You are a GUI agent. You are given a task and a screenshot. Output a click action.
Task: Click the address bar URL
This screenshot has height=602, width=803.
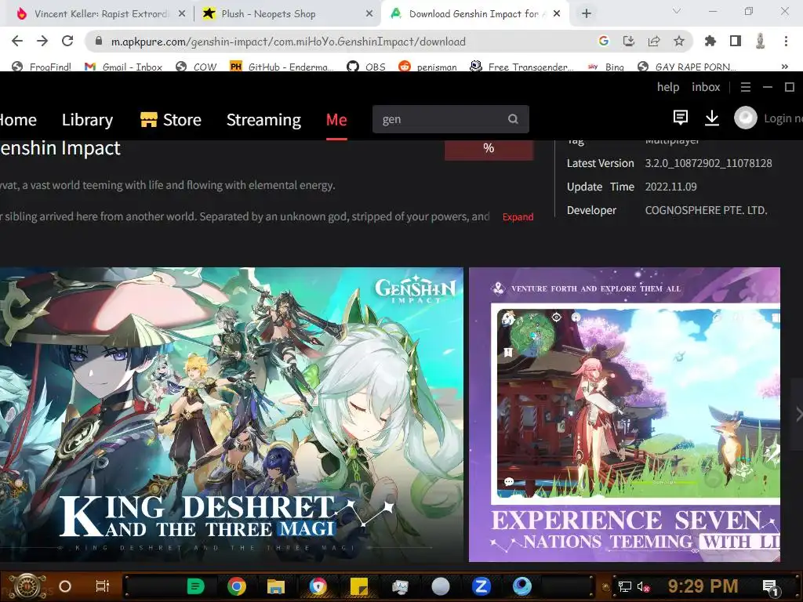click(x=289, y=42)
